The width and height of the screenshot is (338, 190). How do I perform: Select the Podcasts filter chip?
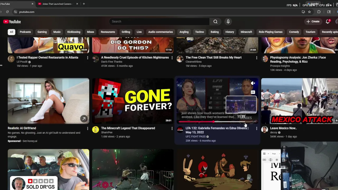point(25,32)
